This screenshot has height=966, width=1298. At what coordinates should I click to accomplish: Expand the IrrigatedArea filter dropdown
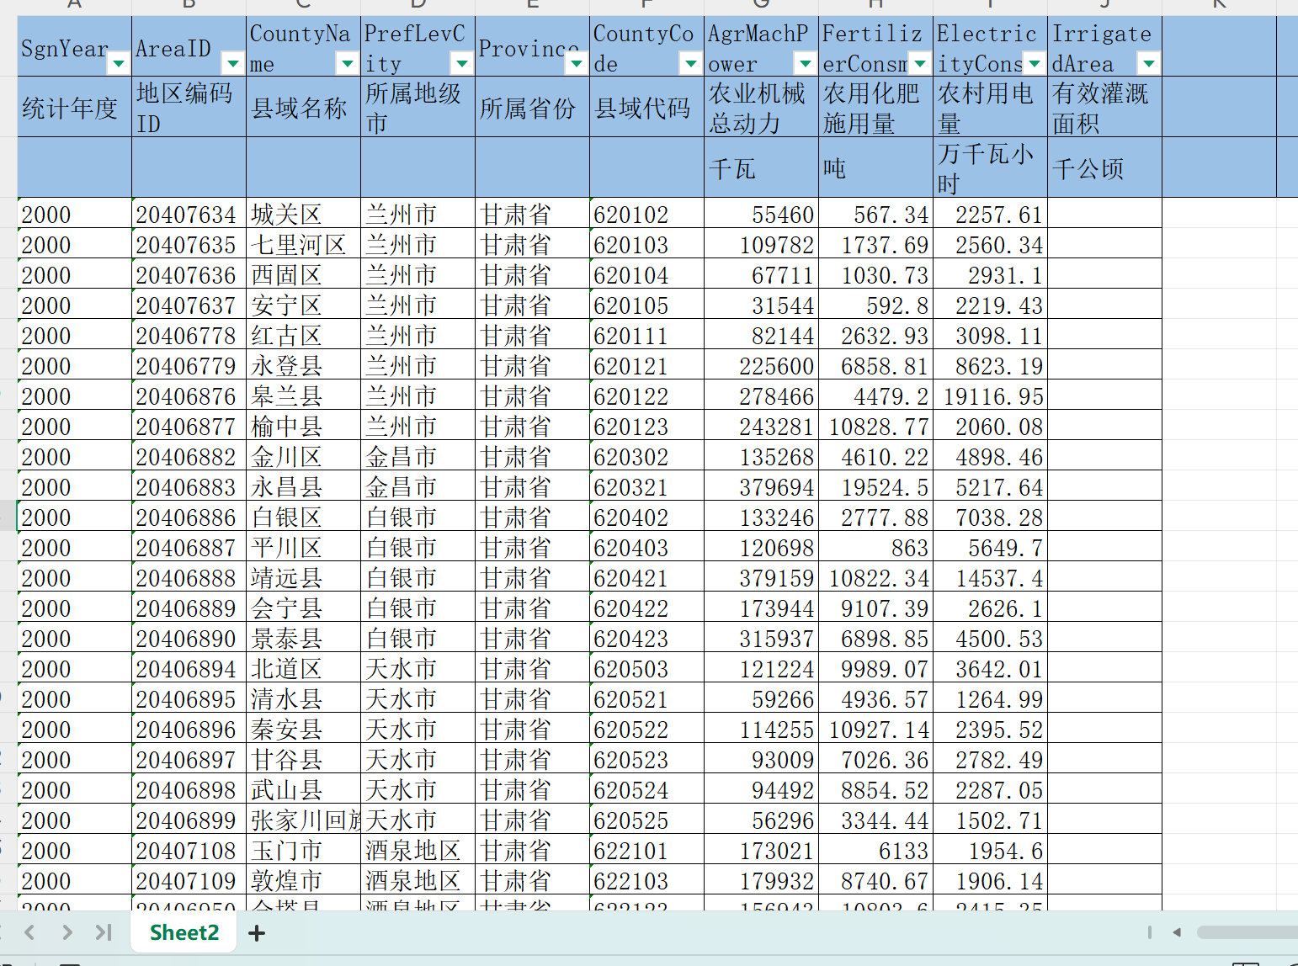tap(1149, 64)
